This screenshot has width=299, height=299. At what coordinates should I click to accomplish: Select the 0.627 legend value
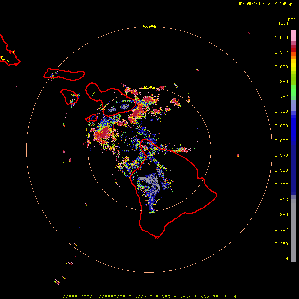coord(281,141)
